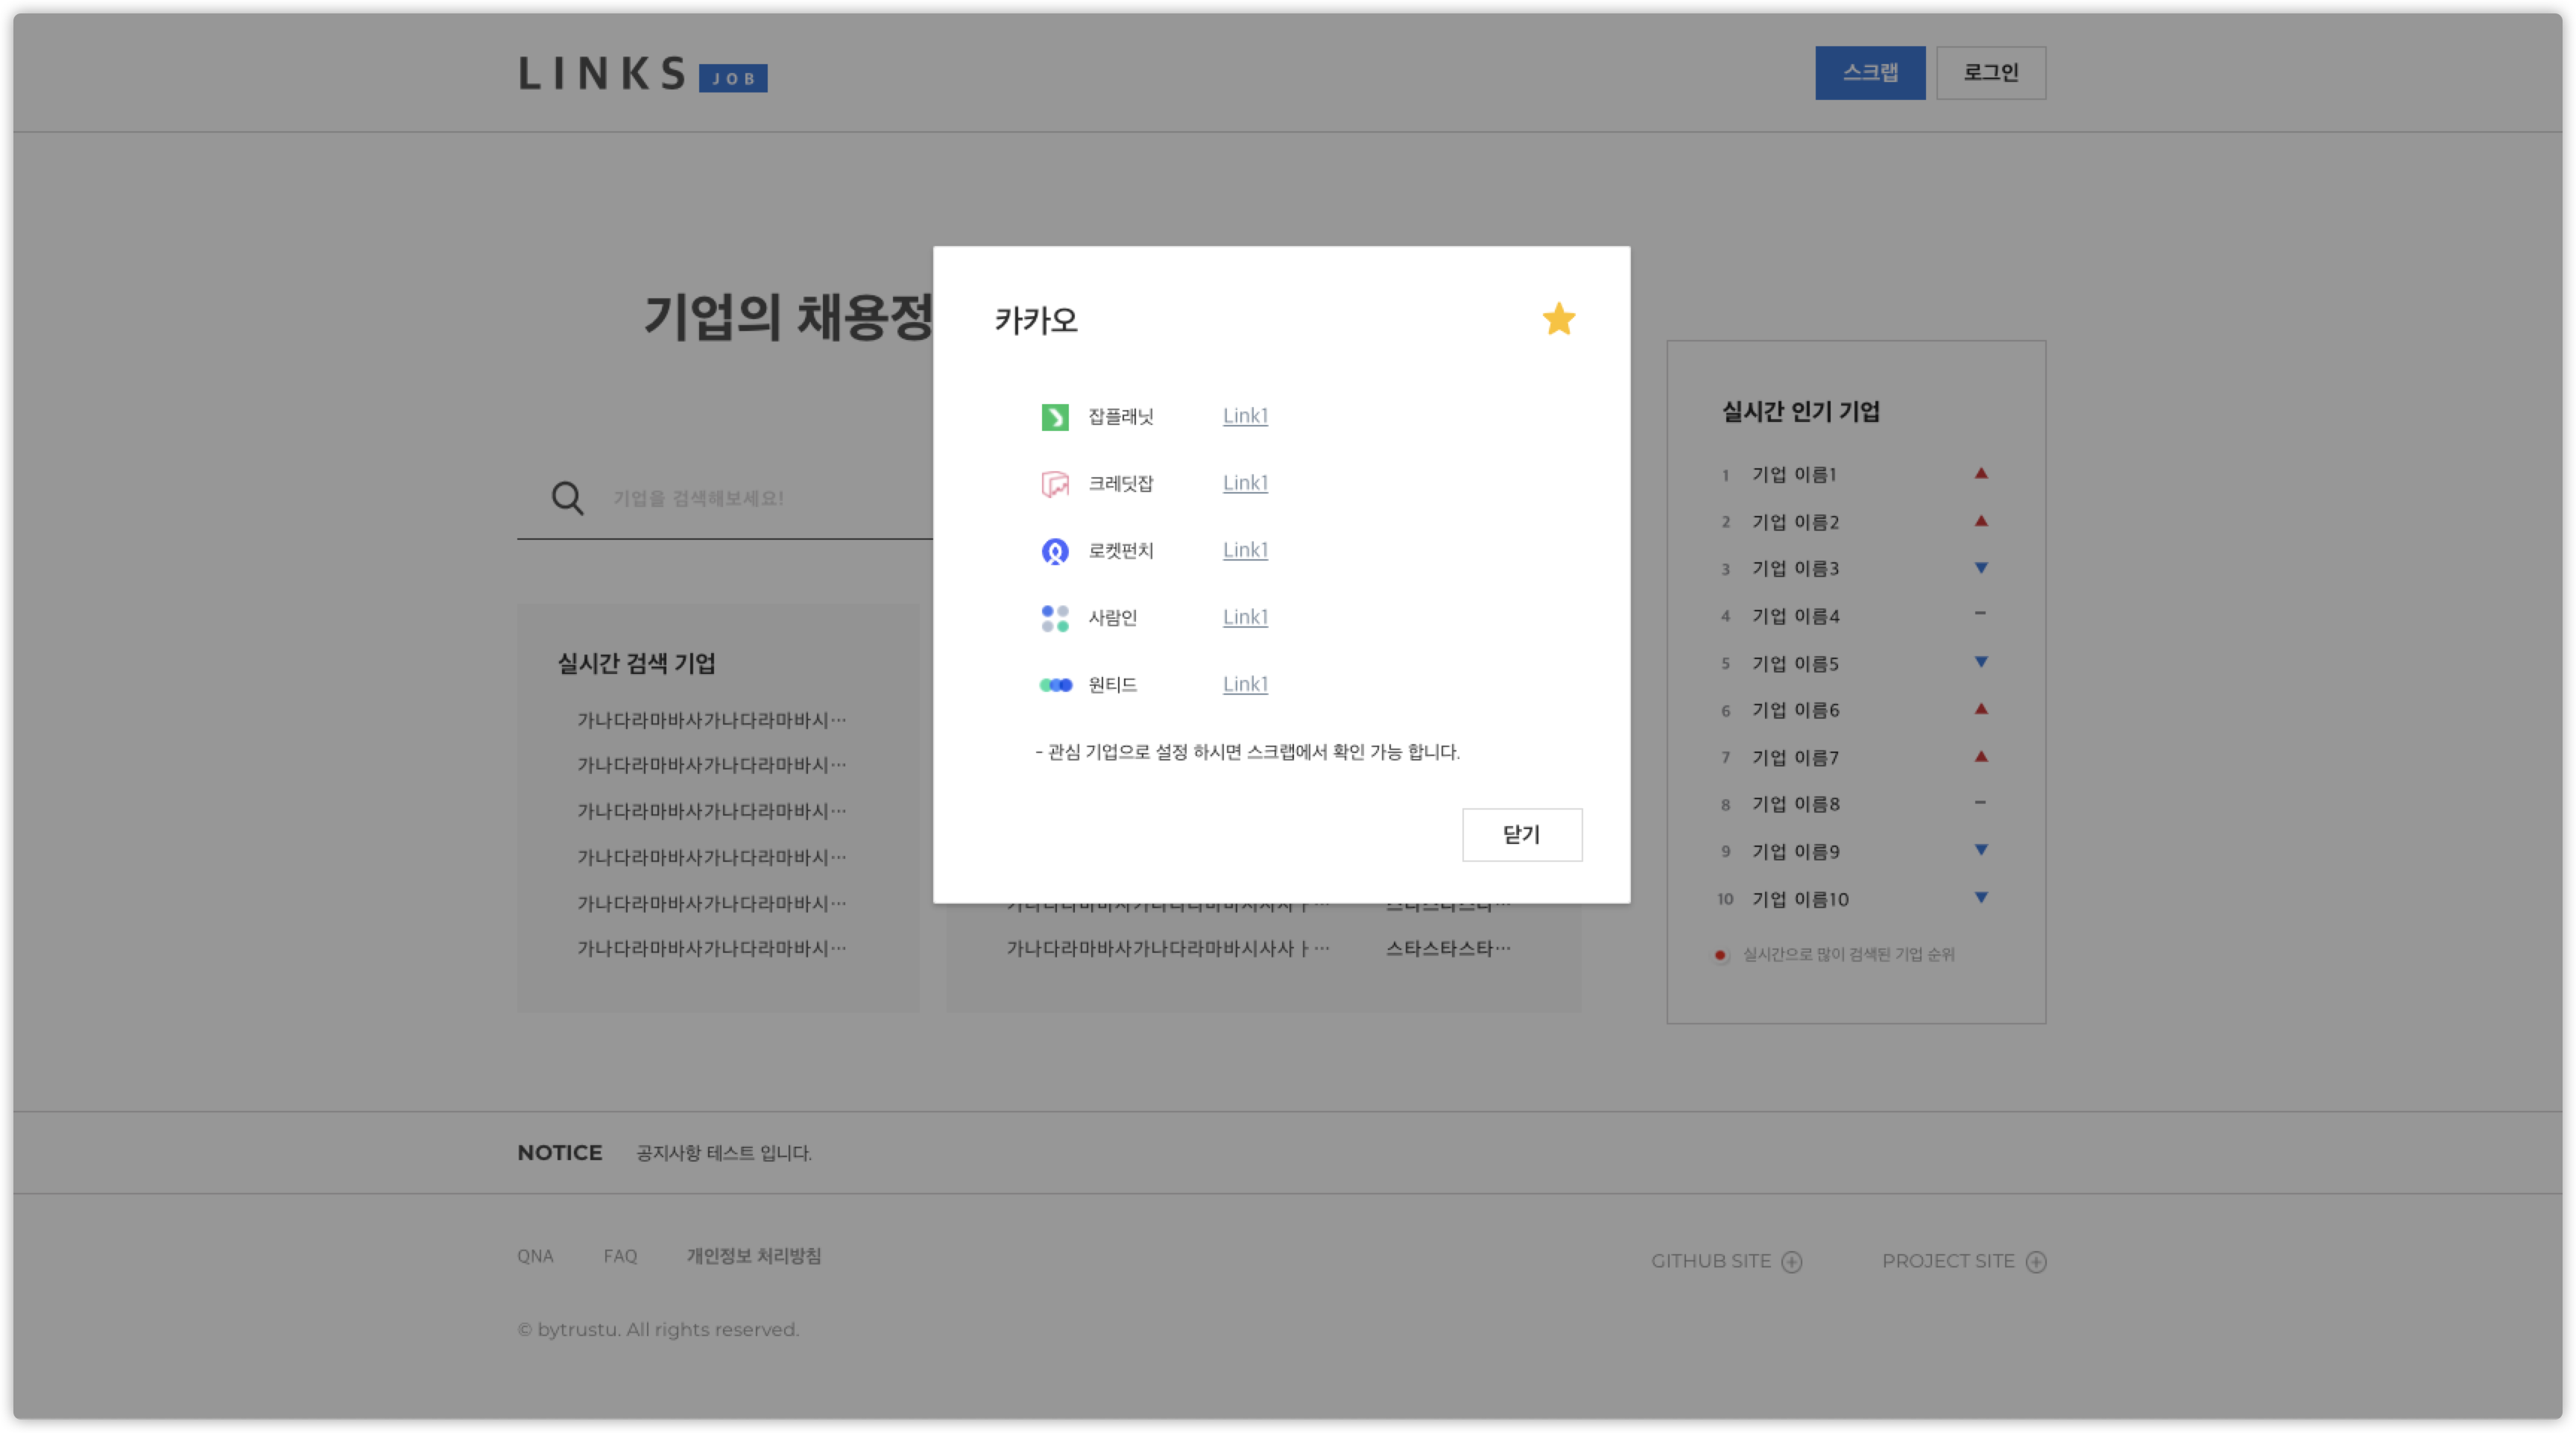Click the blue down arrow beside 기업 이름10
Viewport: 2576px width, 1433px height.
point(1981,898)
